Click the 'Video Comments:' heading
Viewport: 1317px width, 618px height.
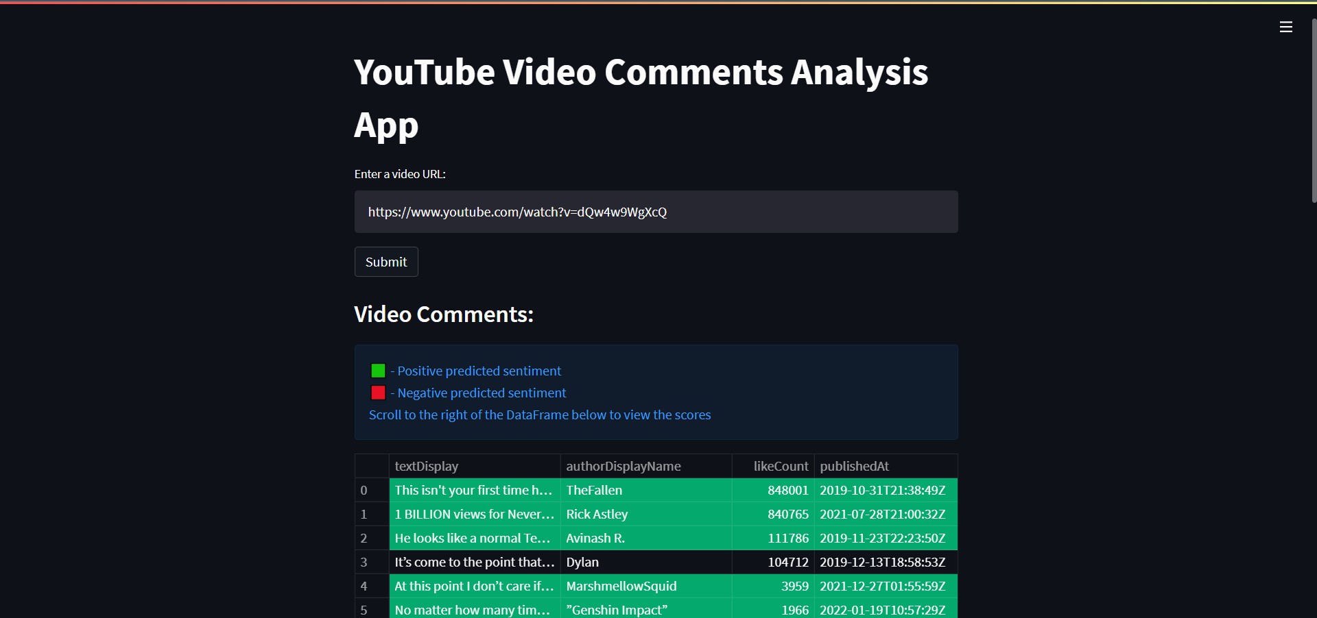pyautogui.click(x=444, y=314)
